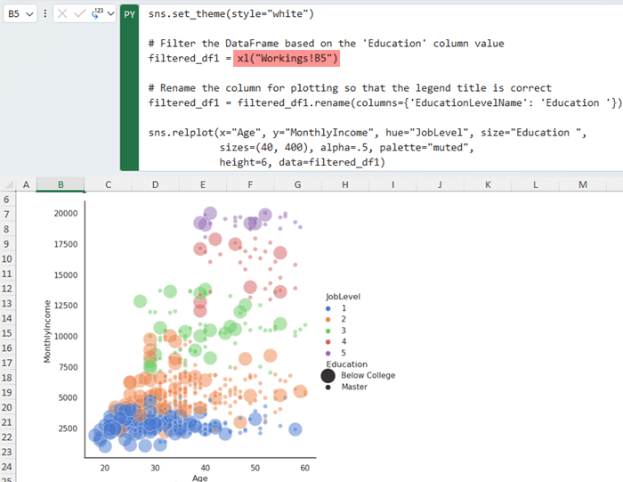Select row 15 header
This screenshot has height=482, width=623.
(7, 333)
